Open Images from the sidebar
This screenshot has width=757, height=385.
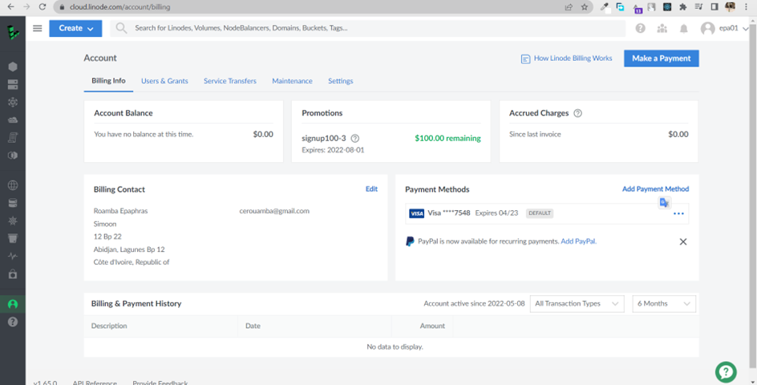pos(13,156)
